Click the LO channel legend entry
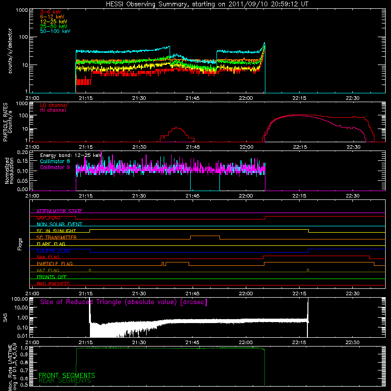This screenshot has height=391, width=391. click(54, 105)
